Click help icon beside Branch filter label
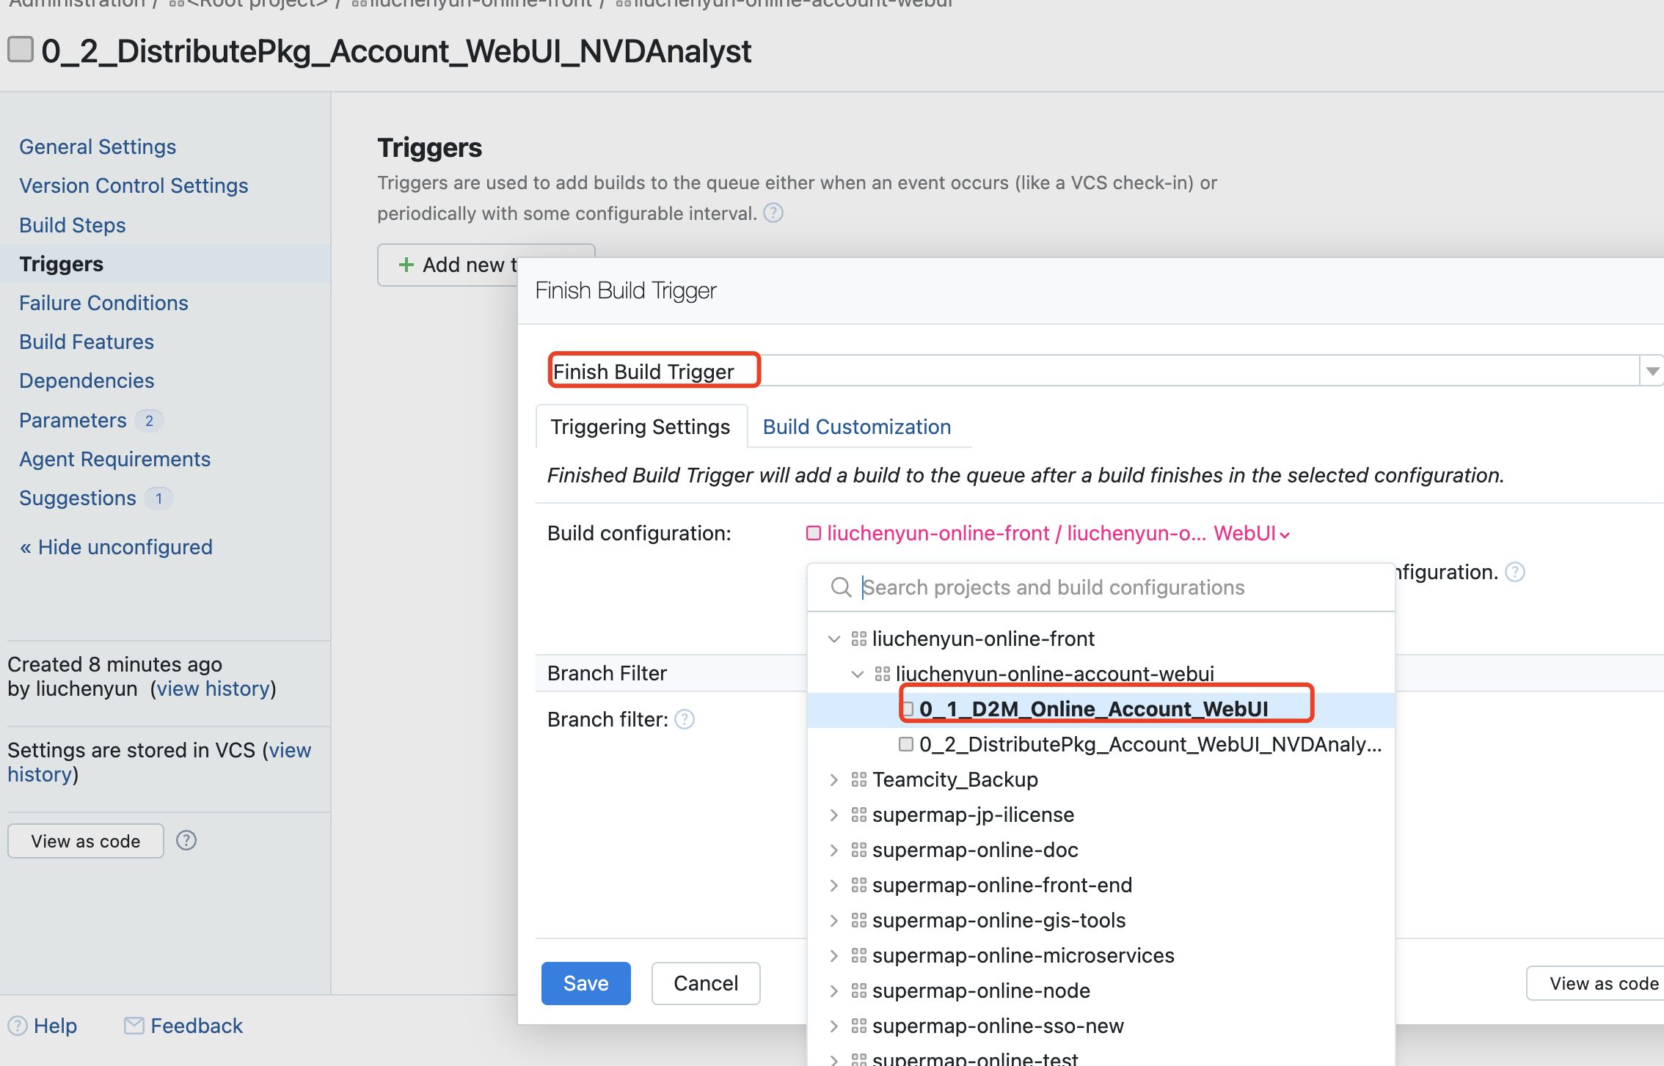This screenshot has height=1066, width=1664. coord(685,719)
